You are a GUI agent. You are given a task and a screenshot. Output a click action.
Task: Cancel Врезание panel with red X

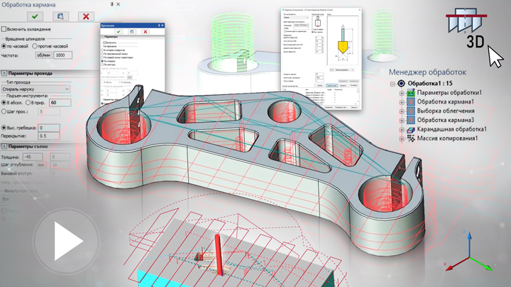pyautogui.click(x=145, y=32)
